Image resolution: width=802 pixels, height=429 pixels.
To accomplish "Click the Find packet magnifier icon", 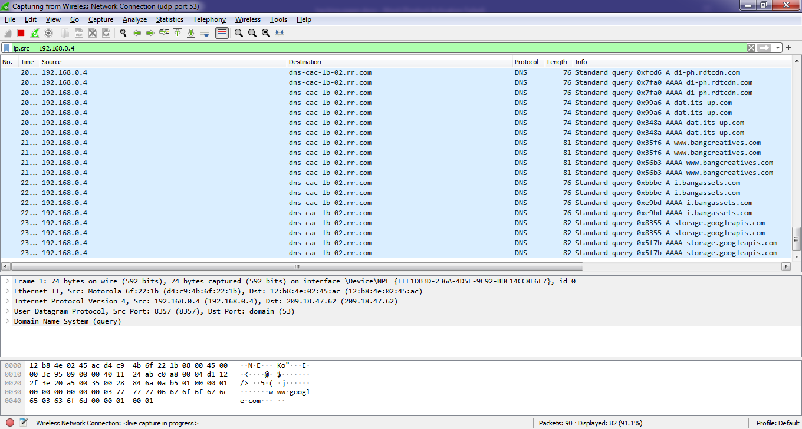I will click(123, 34).
